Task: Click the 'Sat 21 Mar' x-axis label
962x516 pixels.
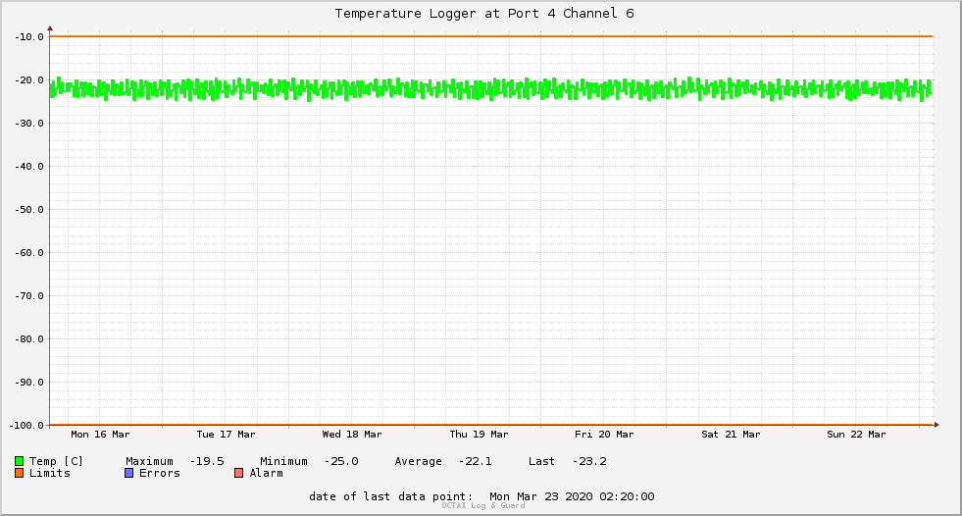Action: click(x=731, y=435)
